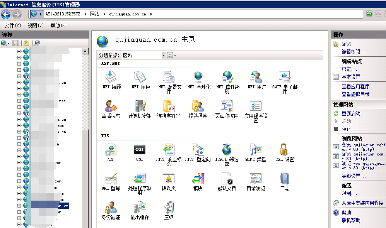This screenshot has width=386, height=228.
Task: Open the connect dropdown in 连接 toolbar
Action: coord(5,44)
